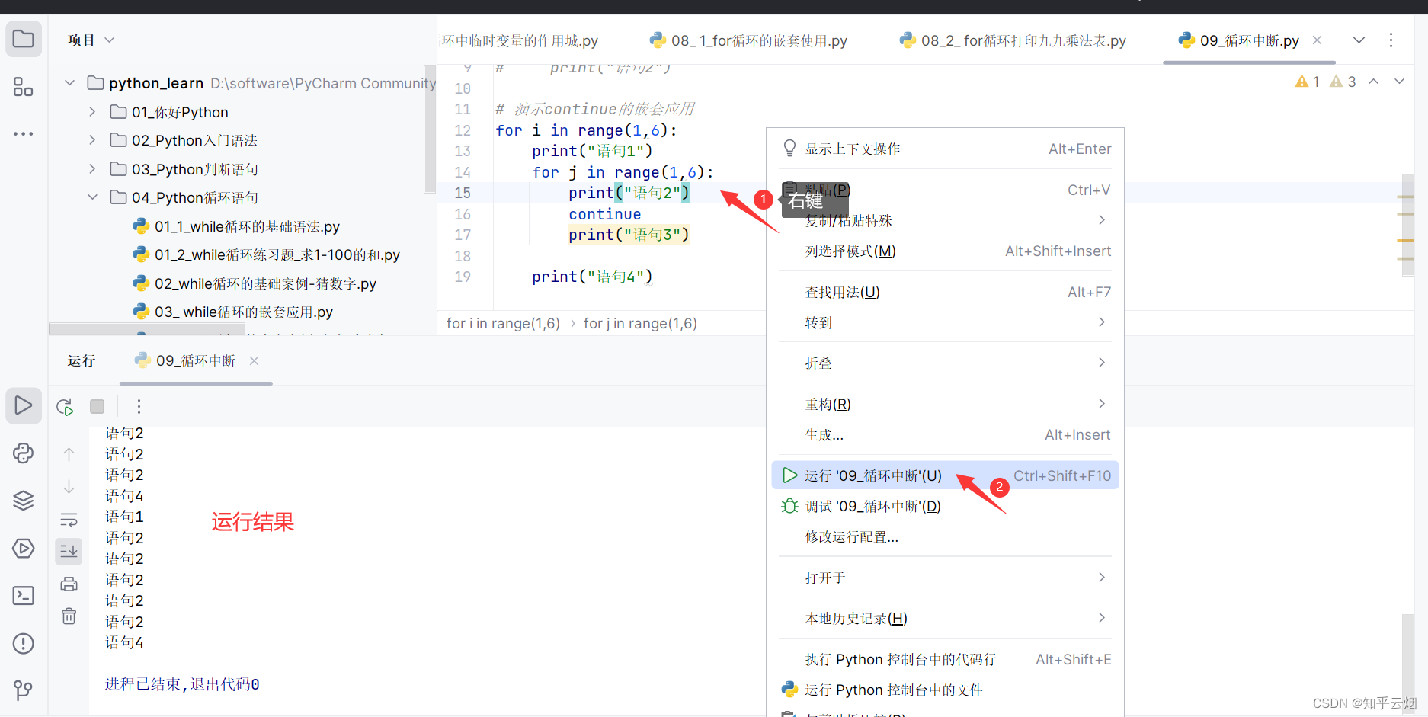Show more tool windows ellipsis icon
The image size is (1428, 717).
24,134
